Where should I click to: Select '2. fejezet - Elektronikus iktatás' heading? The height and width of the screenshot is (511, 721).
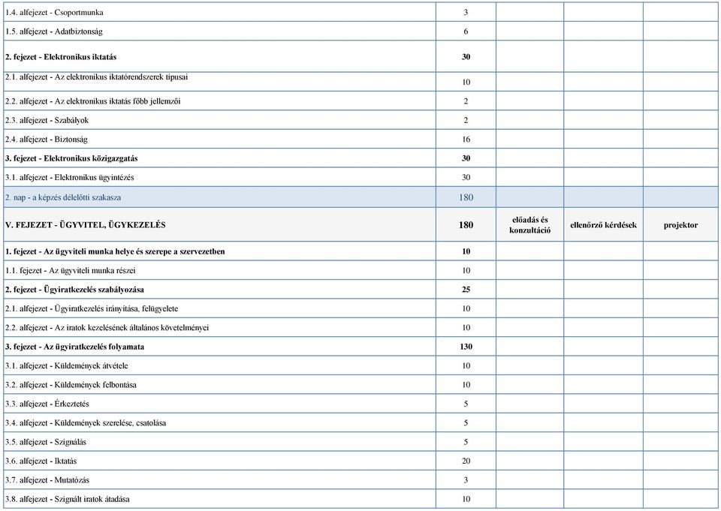coord(61,57)
